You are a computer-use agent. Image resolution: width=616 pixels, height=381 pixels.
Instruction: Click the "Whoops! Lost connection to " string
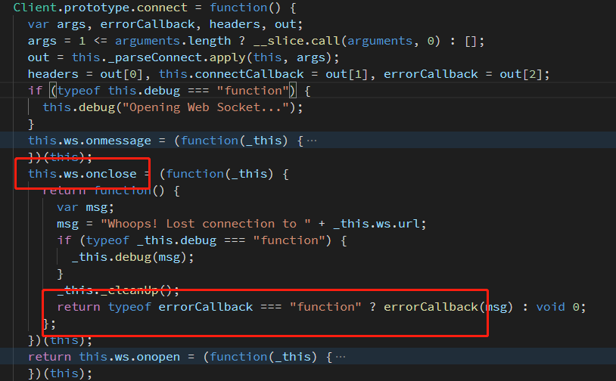click(206, 224)
